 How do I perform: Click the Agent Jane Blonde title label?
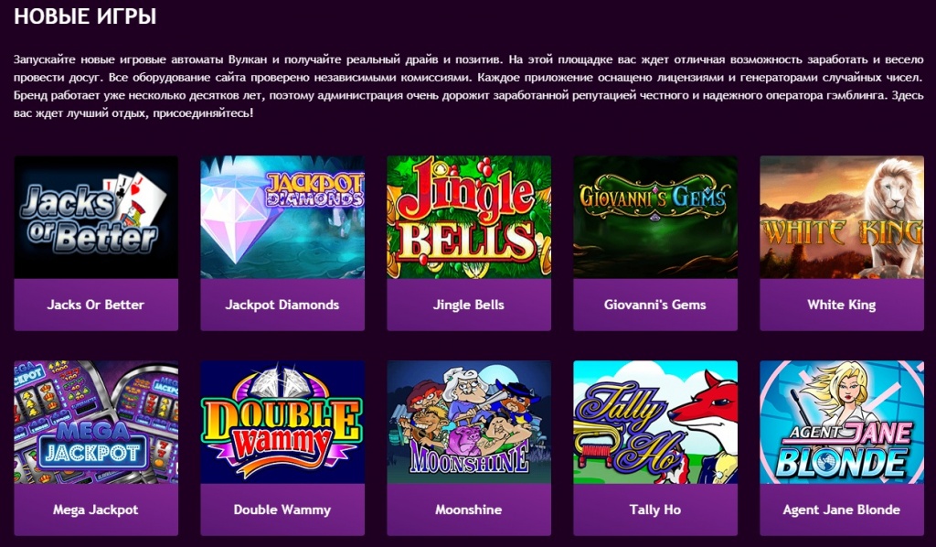pos(842,510)
